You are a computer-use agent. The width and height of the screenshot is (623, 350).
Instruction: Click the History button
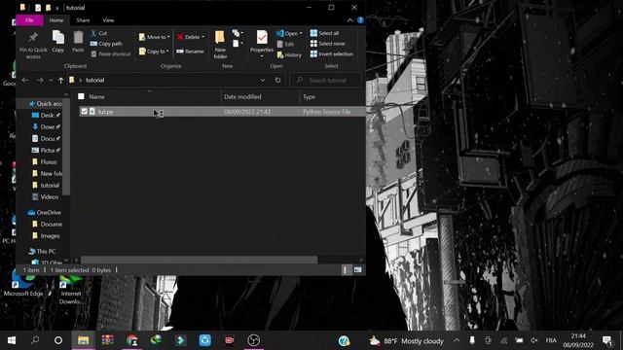coord(289,55)
